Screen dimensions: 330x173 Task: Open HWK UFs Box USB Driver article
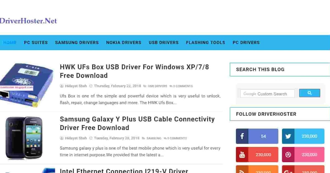coord(134,71)
